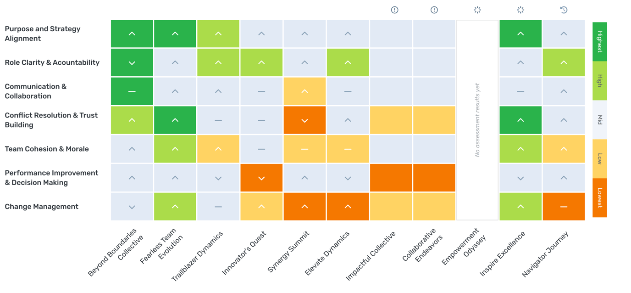Open the Purpose and Strategy Alignment row label
This screenshot has height=293, width=631.
43,34
